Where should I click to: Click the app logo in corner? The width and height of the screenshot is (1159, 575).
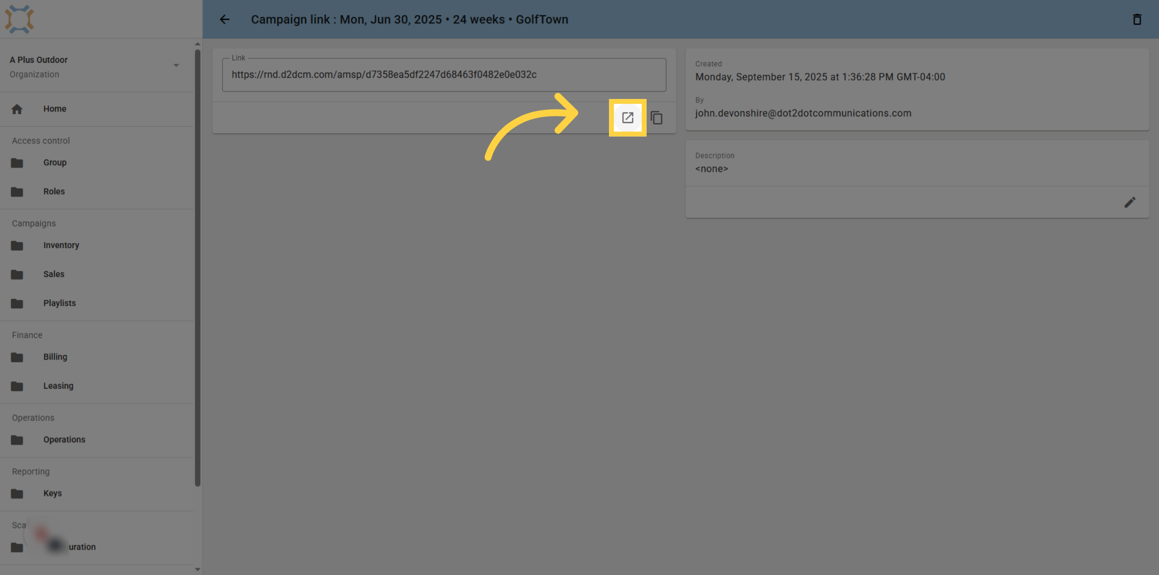(x=19, y=19)
